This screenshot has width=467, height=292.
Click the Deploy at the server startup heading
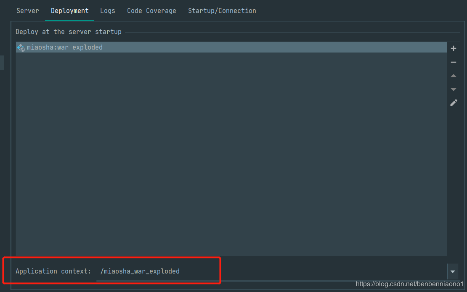click(x=69, y=32)
